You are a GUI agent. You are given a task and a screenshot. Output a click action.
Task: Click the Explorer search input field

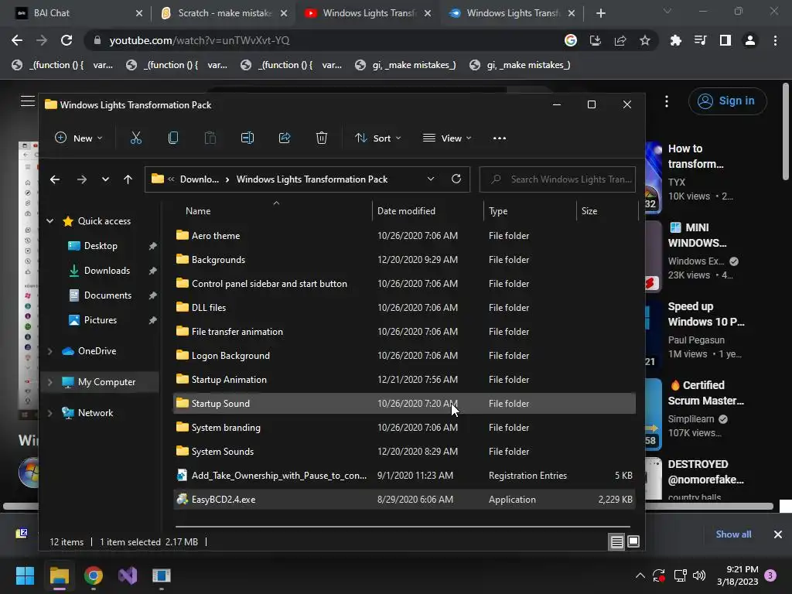[558, 179]
